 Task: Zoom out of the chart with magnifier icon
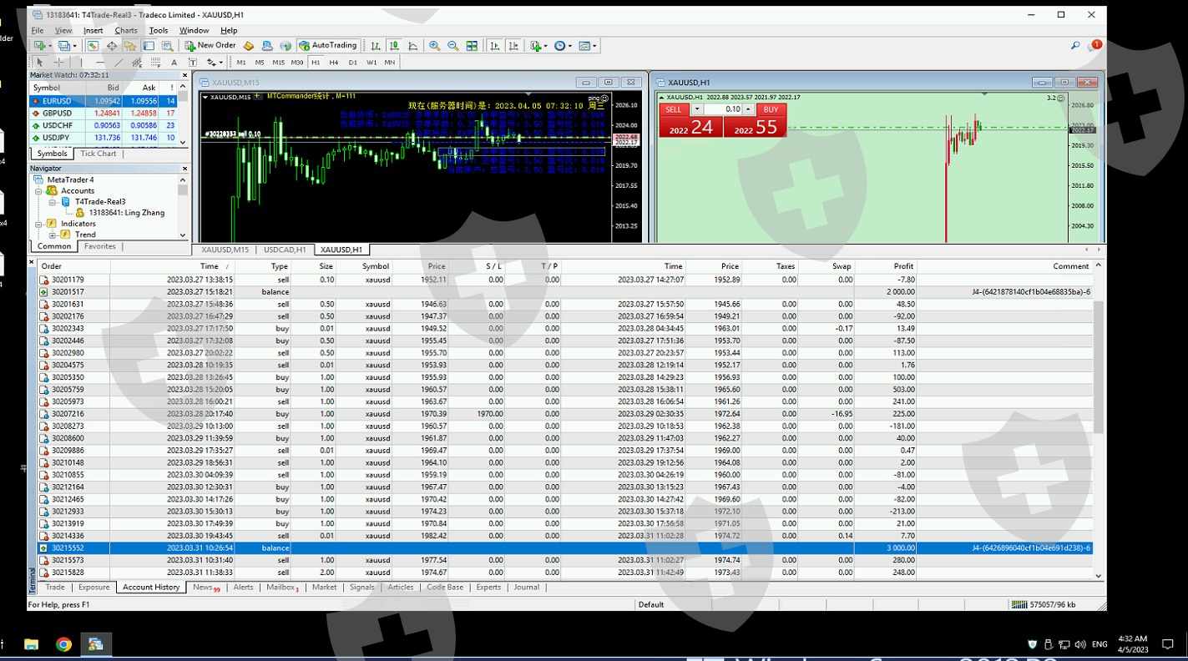pos(452,46)
